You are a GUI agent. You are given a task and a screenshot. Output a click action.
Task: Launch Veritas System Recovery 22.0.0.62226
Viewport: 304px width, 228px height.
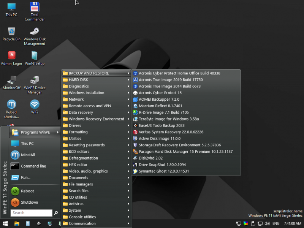186,132
